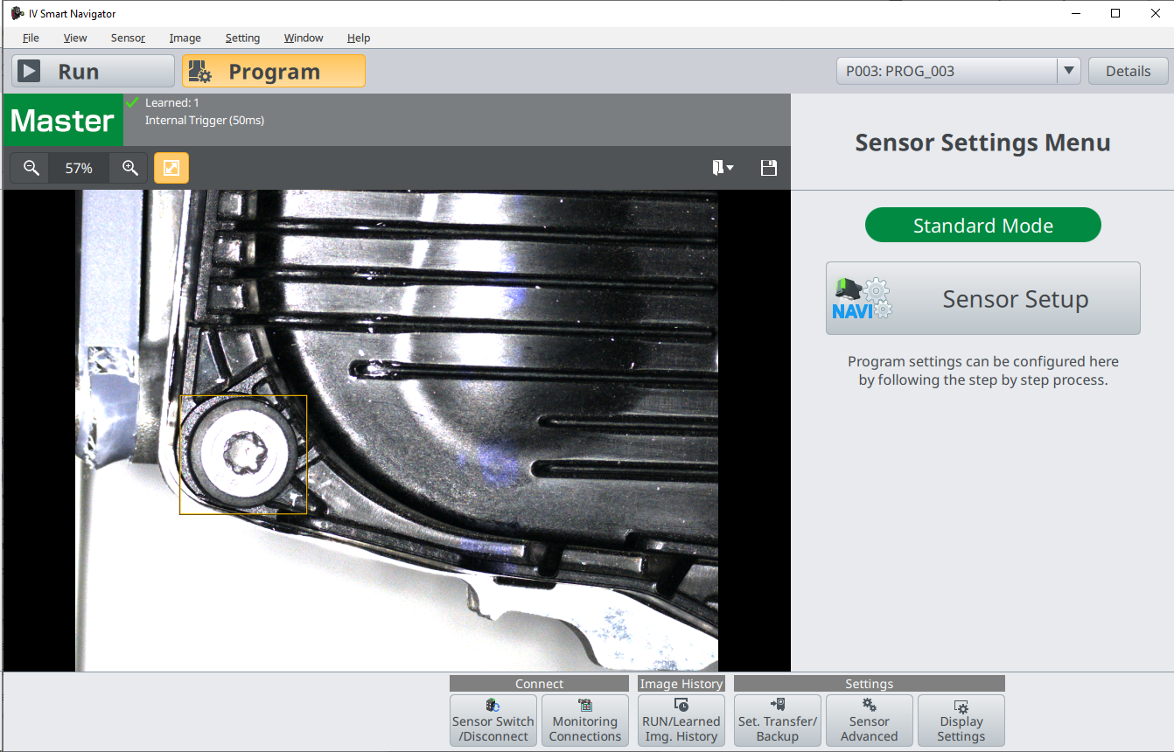Viewport: 1174px width, 752px height.
Task: Launch the Sensor Setup navigator
Action: 983,298
